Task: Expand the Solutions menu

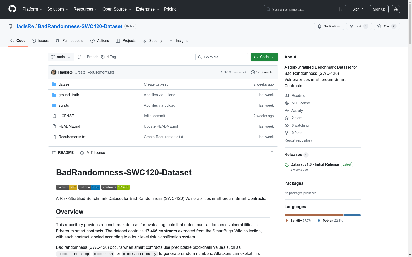Action: point(58,9)
